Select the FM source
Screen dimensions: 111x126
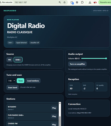(10, 60)
